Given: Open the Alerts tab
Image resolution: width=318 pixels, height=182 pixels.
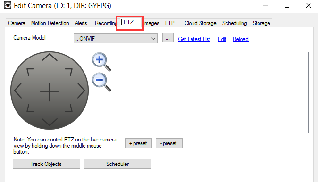Looking at the screenshot, I should pos(81,23).
